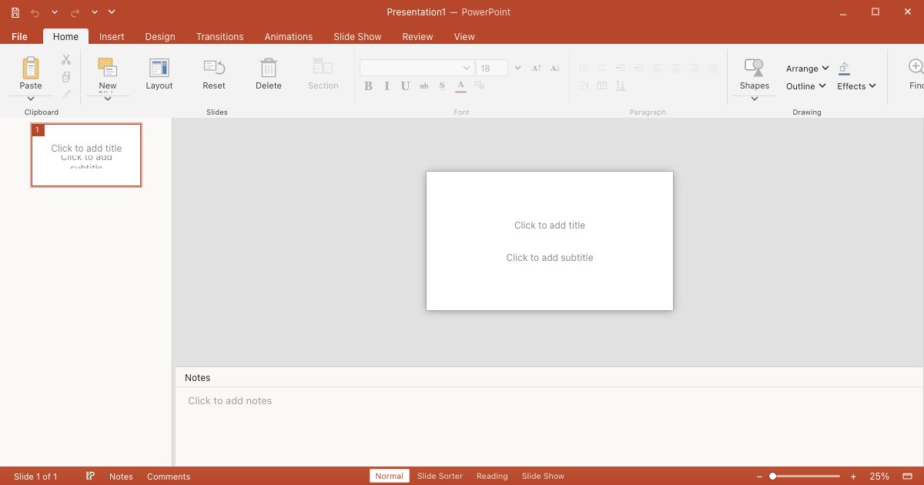Expand the New Slide layout arrow

[x=108, y=99]
